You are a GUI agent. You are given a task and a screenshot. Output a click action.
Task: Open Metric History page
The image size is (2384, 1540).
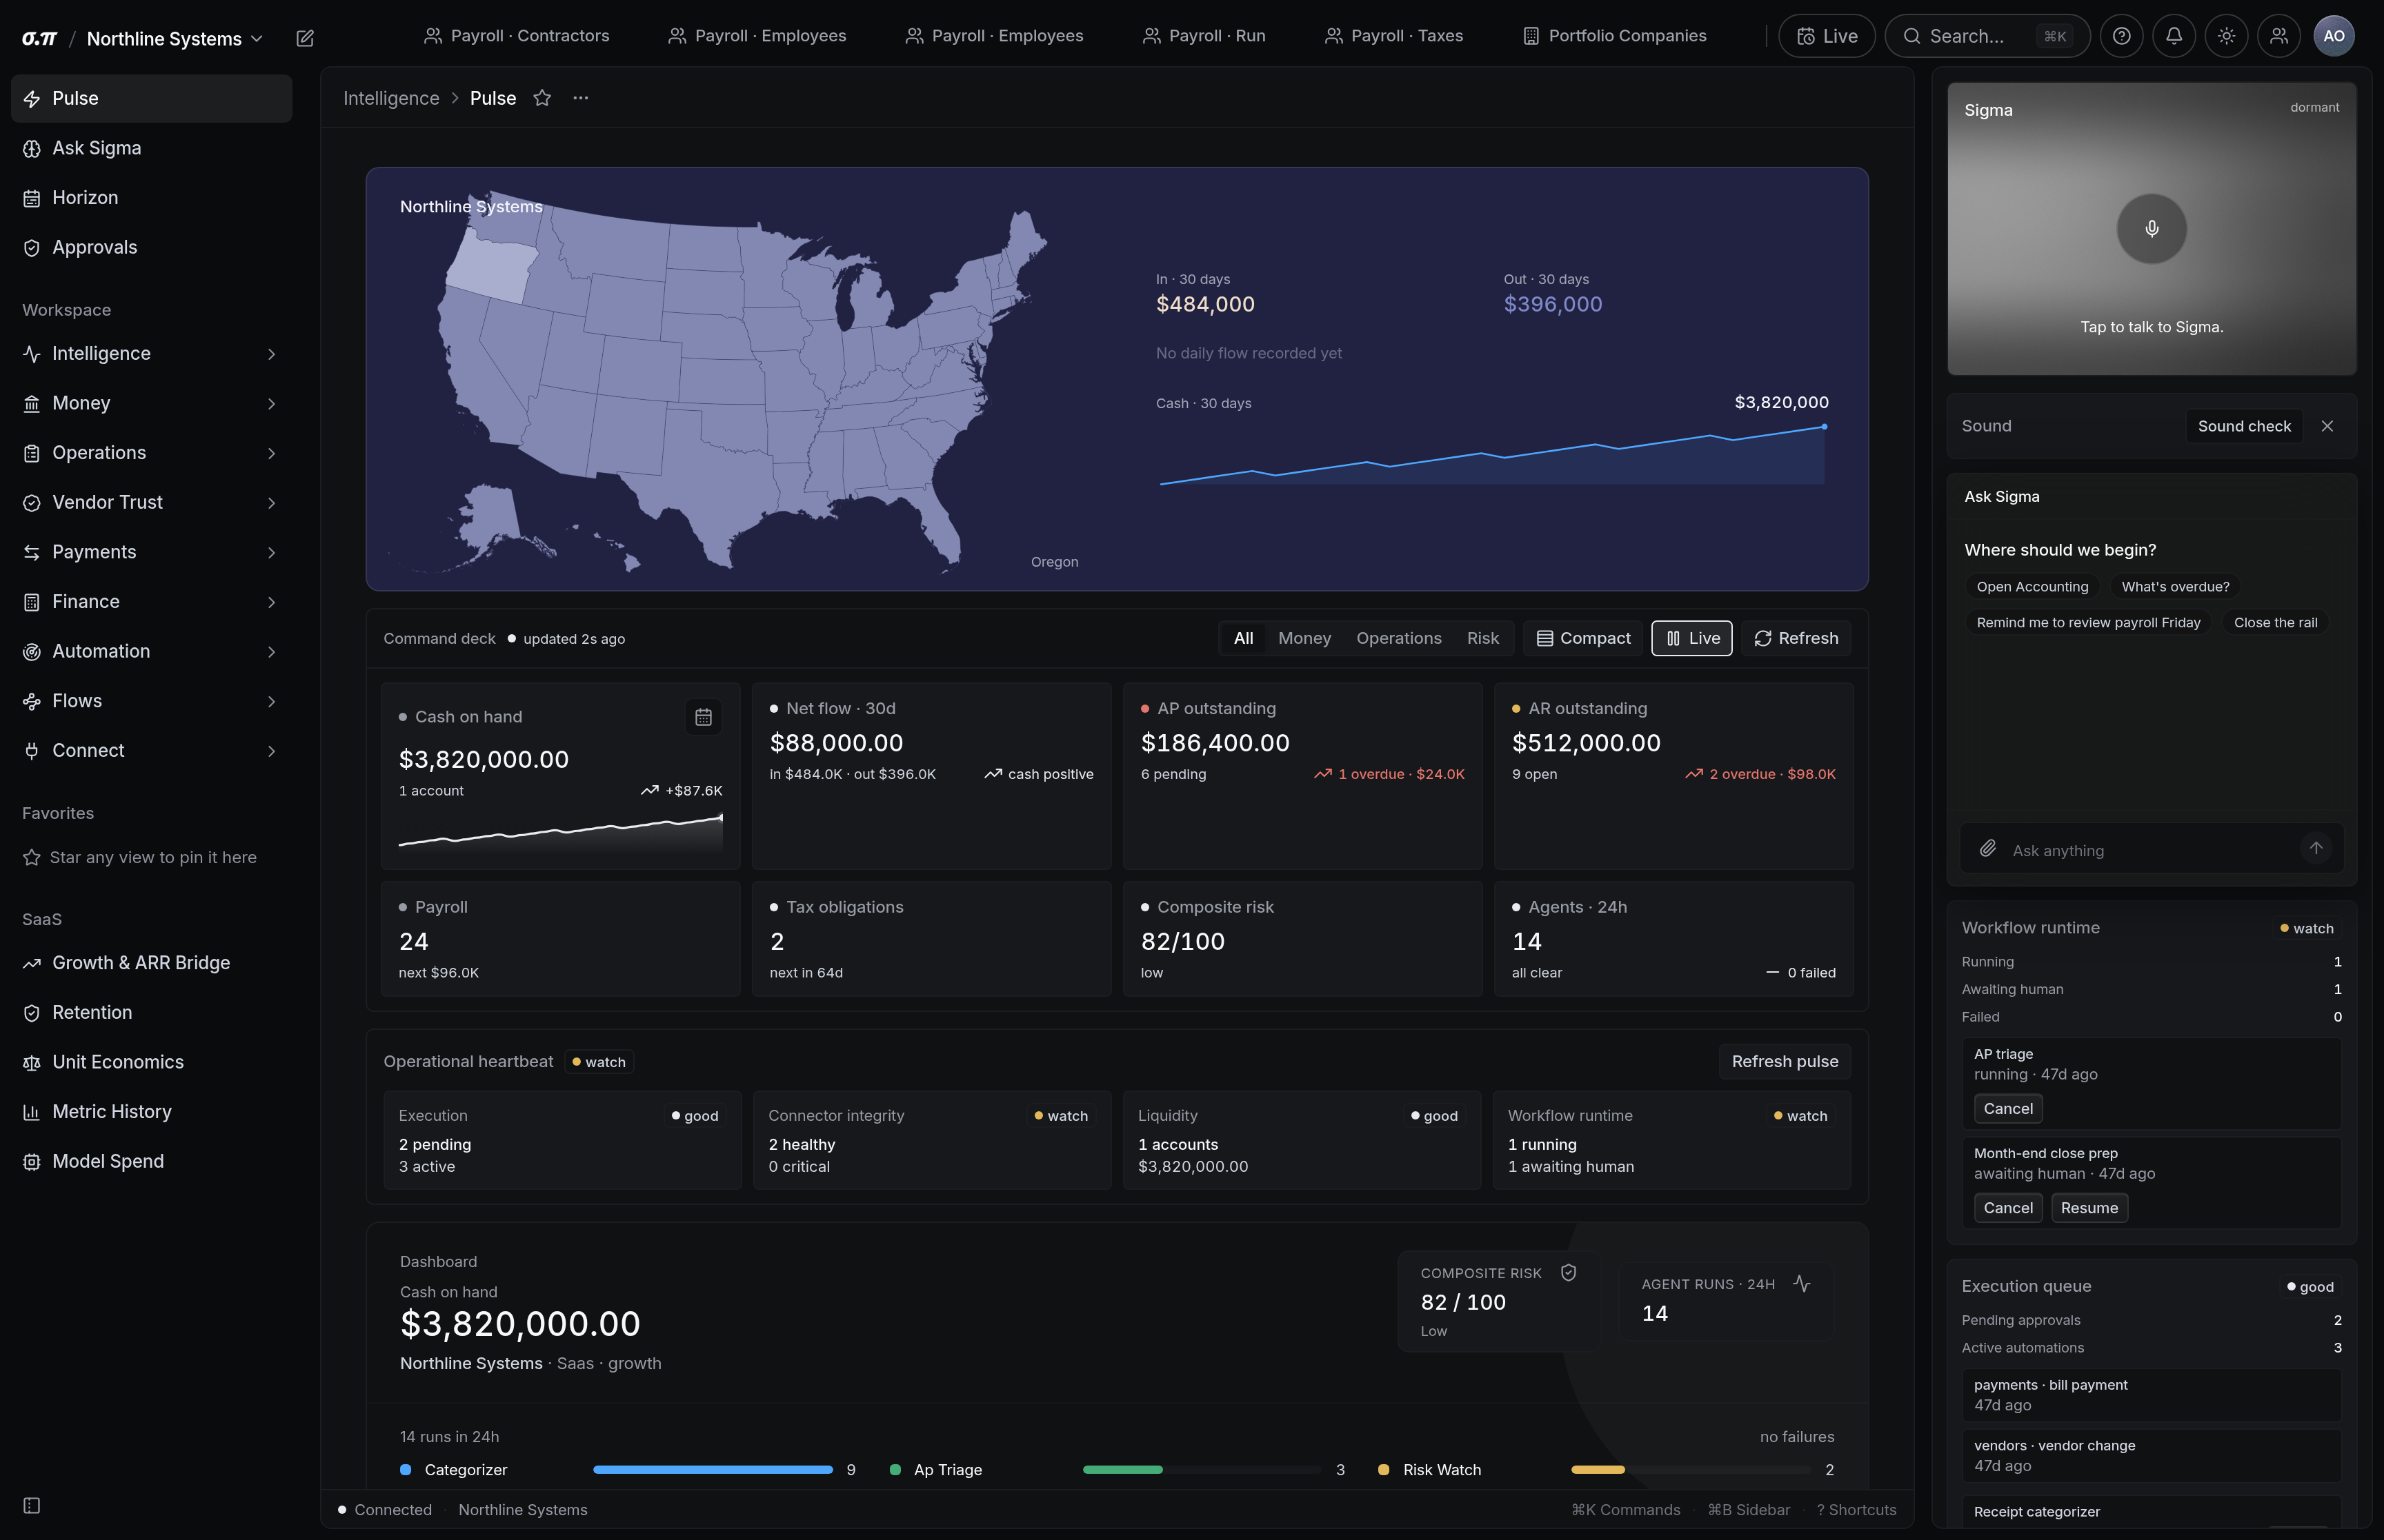pos(151,1112)
